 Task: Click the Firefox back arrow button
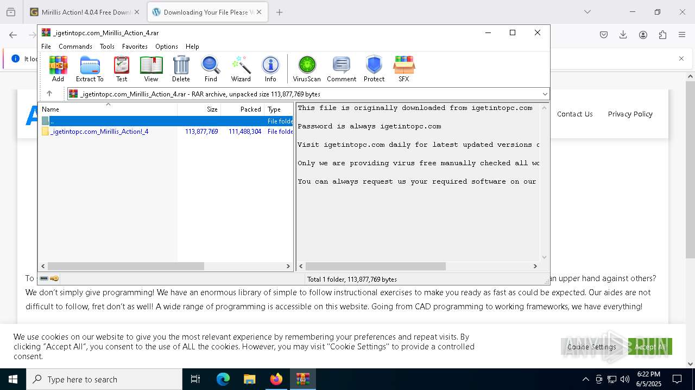click(x=13, y=35)
